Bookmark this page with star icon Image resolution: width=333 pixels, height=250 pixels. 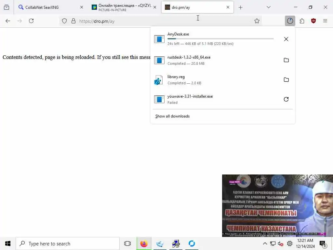257,21
